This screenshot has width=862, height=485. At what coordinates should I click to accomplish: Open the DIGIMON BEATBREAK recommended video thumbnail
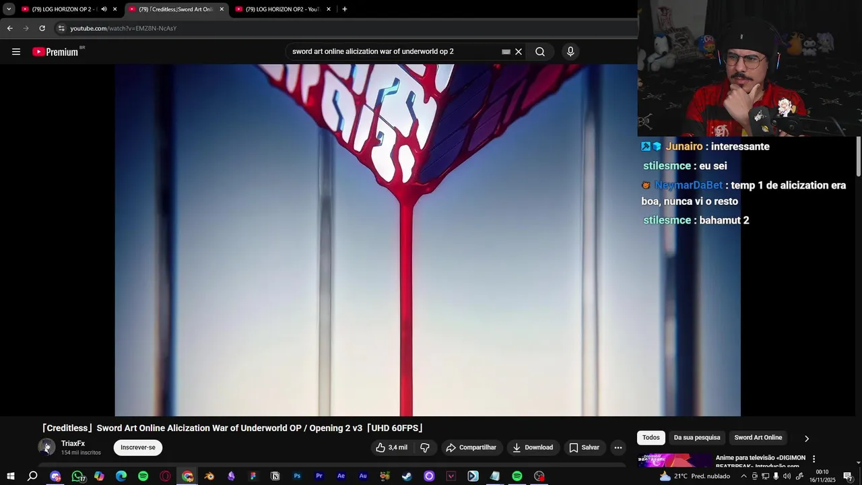(x=675, y=460)
